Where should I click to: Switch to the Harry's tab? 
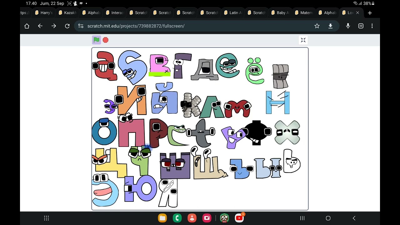[44, 13]
